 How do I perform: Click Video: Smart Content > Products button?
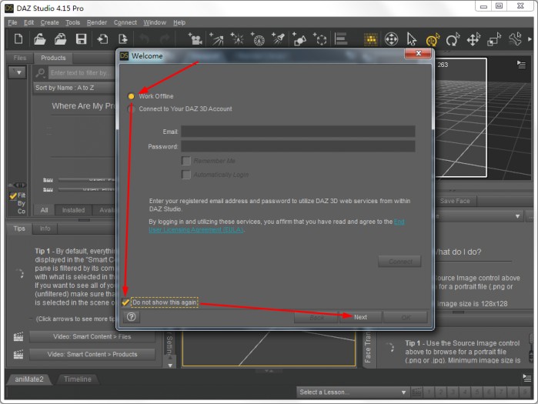92,354
